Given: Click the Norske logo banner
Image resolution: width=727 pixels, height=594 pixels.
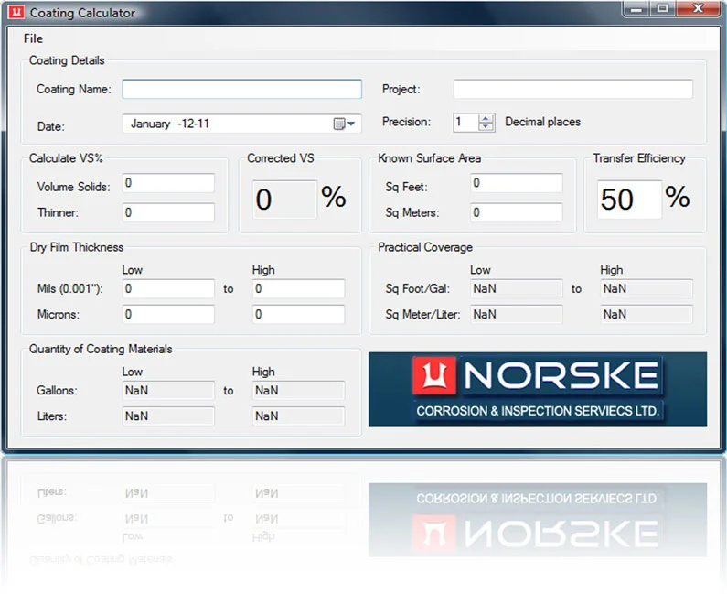Looking at the screenshot, I should pos(537,389).
